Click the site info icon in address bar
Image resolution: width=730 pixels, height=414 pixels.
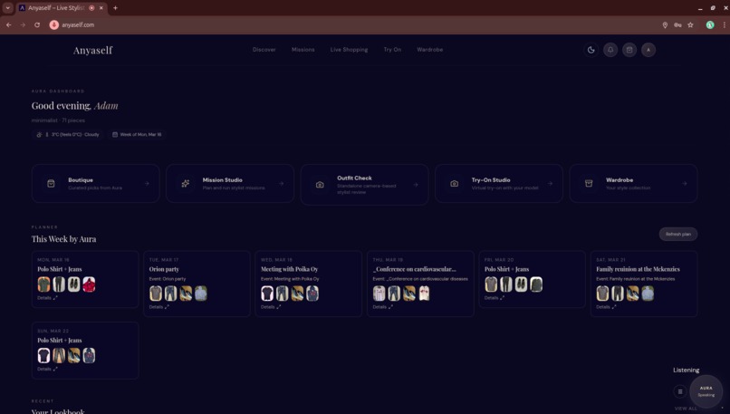(x=54, y=25)
